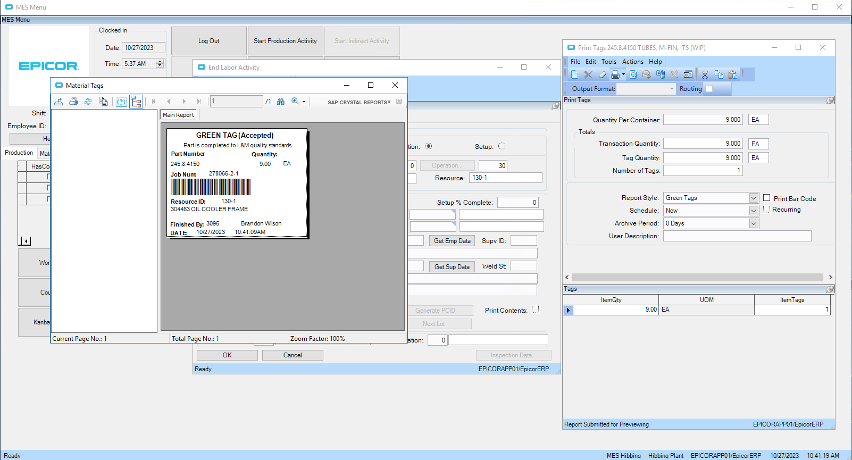This screenshot has width=852, height=460.
Task: Open the Archive Period dropdown
Action: click(754, 223)
